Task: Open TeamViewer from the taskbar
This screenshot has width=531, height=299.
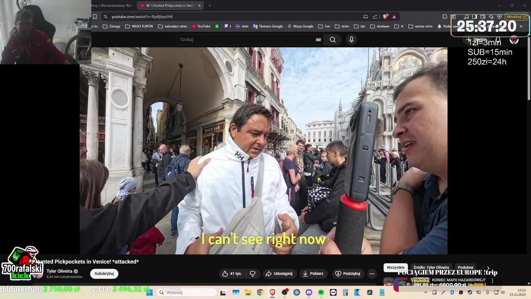Action: click(x=333, y=292)
